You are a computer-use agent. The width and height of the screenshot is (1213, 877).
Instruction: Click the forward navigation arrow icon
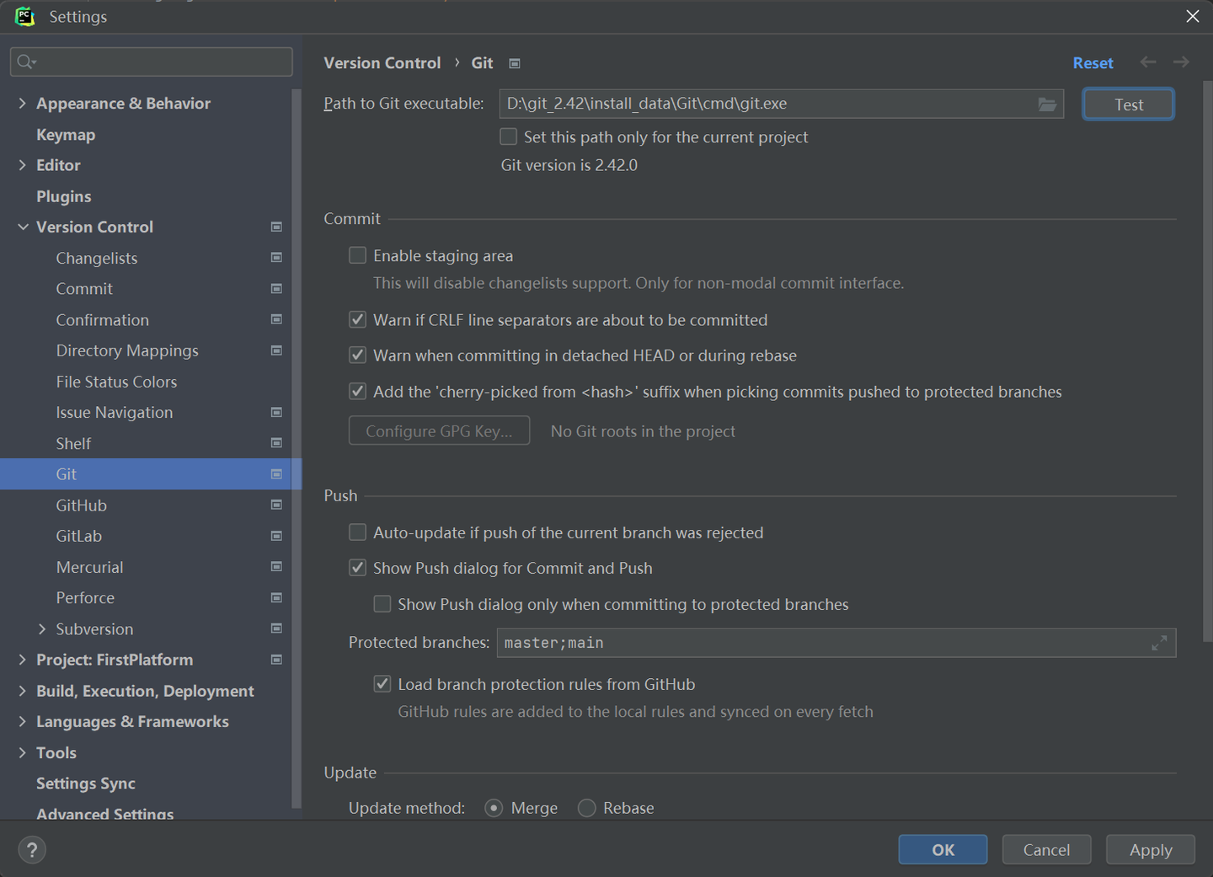pyautogui.click(x=1181, y=62)
